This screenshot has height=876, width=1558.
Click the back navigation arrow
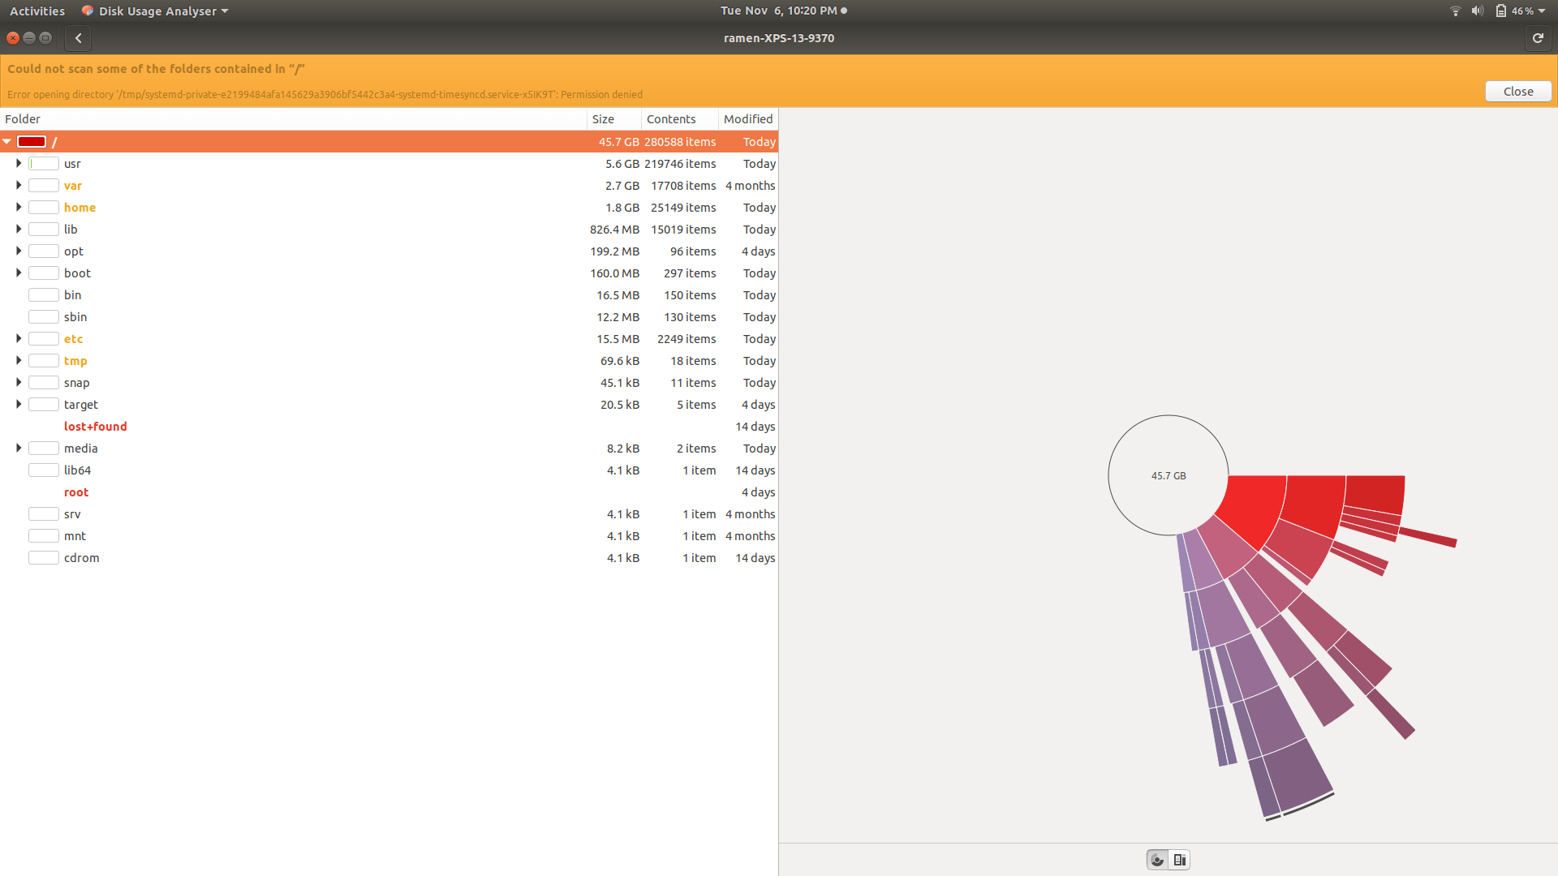tap(78, 38)
